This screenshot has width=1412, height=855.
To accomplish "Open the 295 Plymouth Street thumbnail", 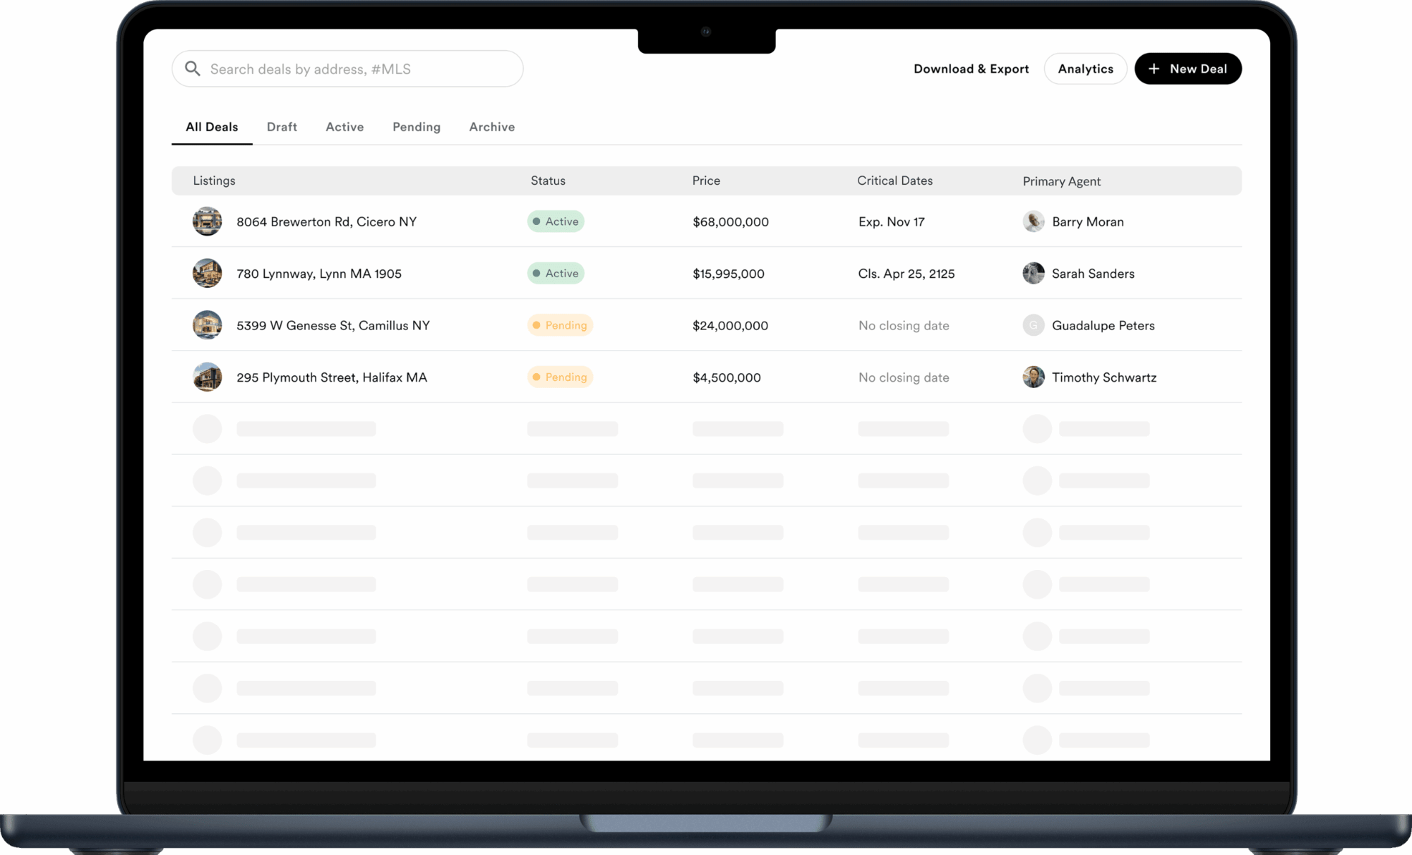I will (x=208, y=377).
